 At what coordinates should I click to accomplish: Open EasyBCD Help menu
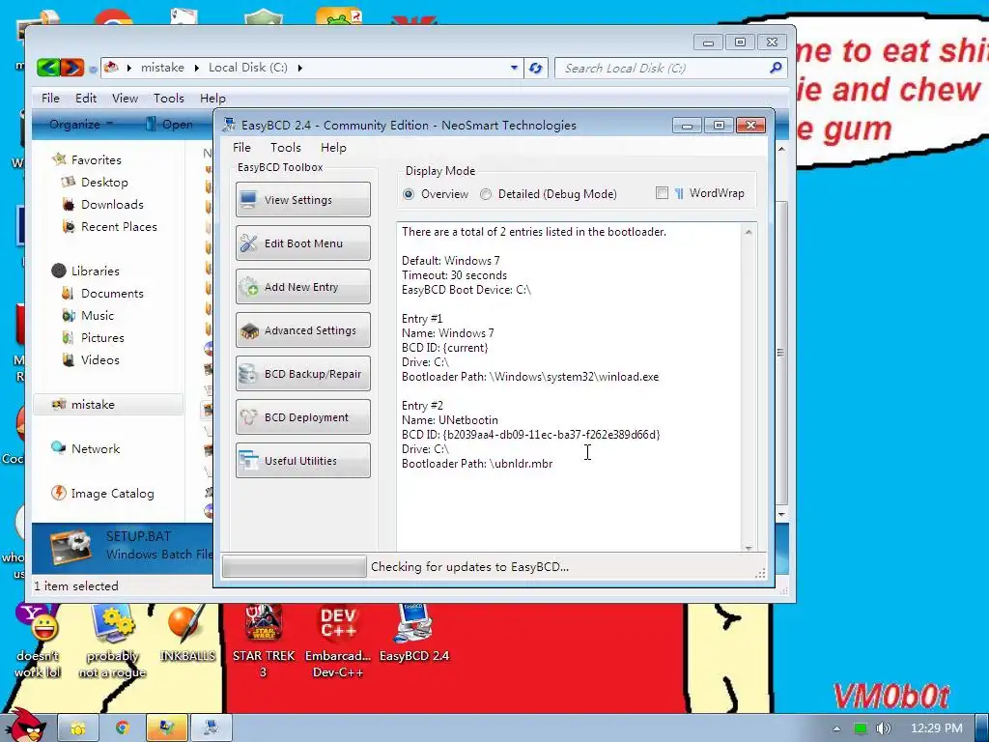pos(333,147)
